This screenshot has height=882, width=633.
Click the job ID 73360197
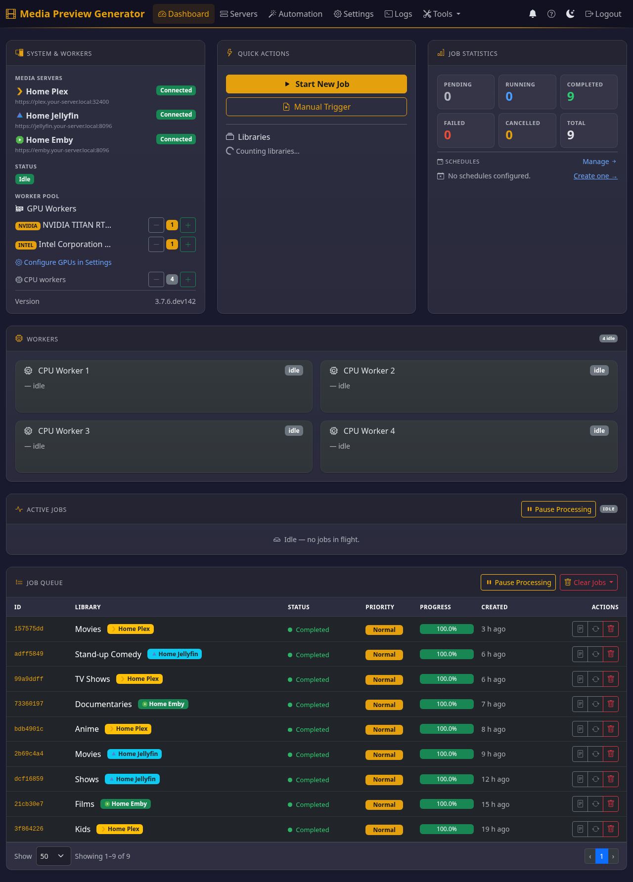click(x=29, y=704)
